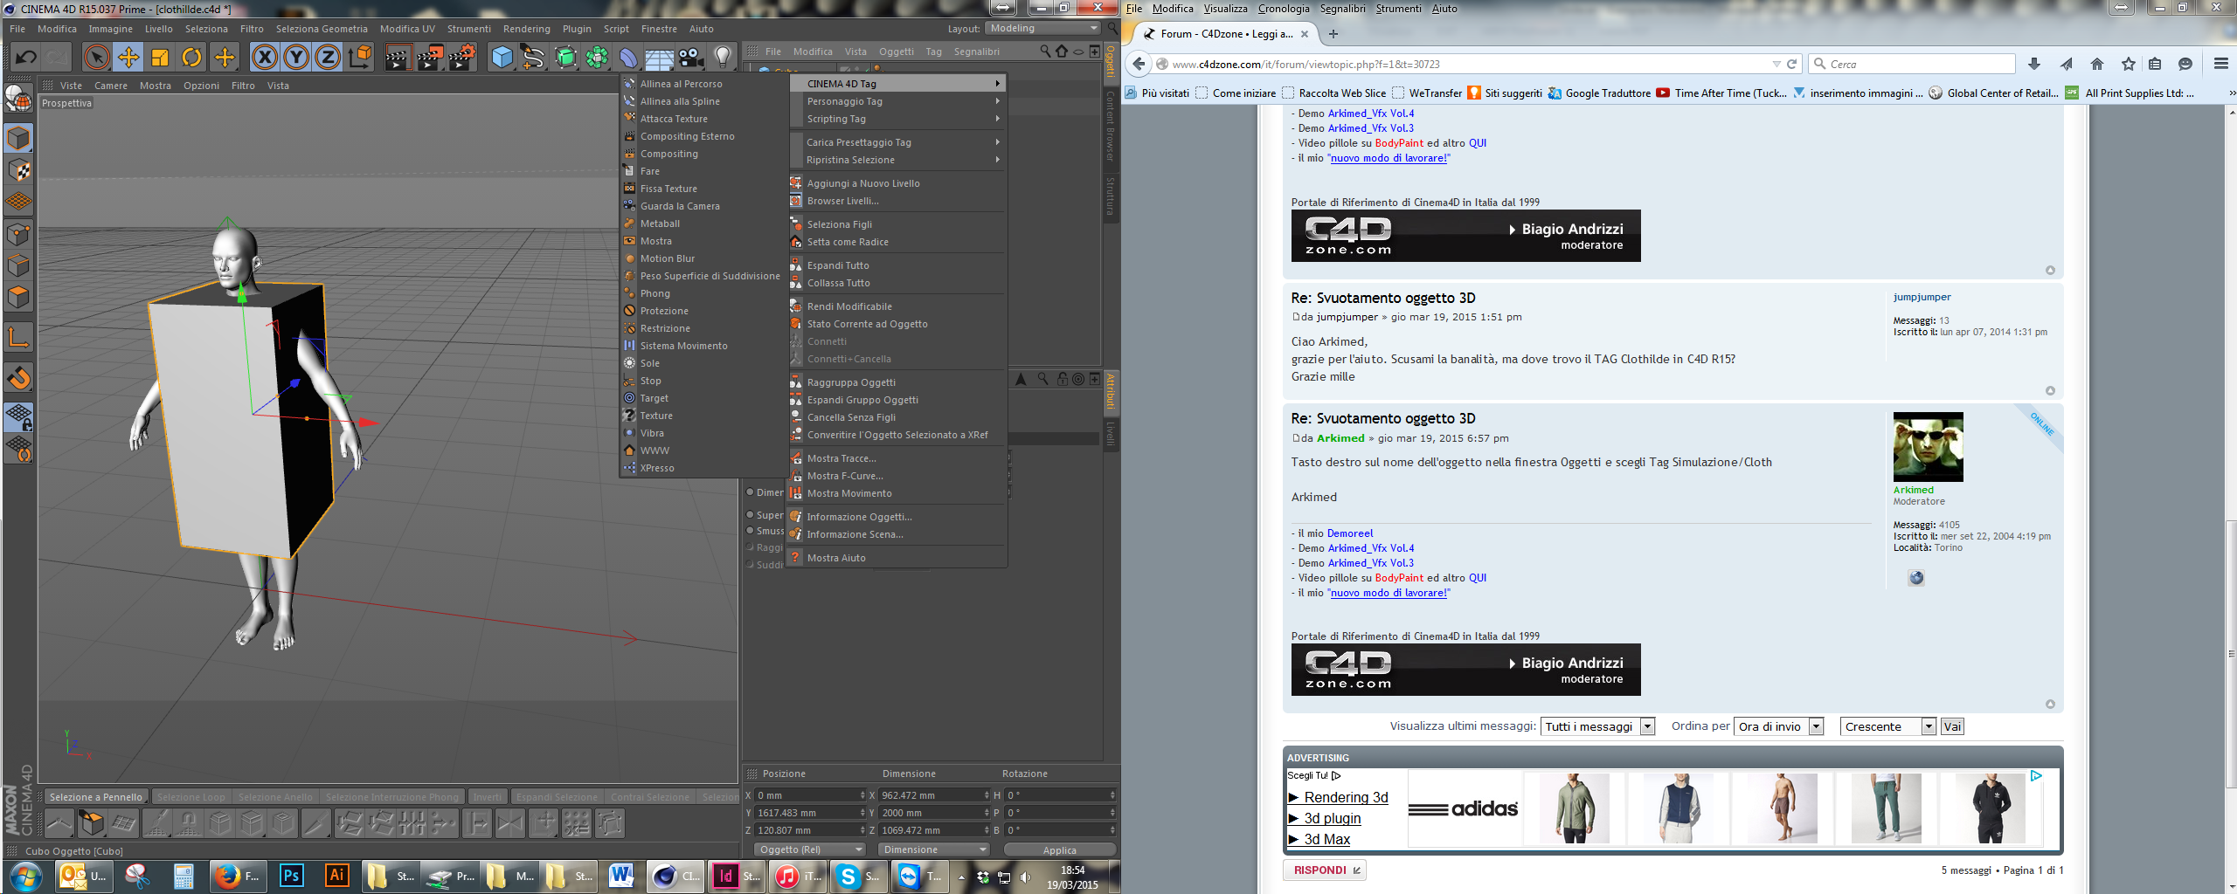Toggle the Z axis lock

point(328,58)
